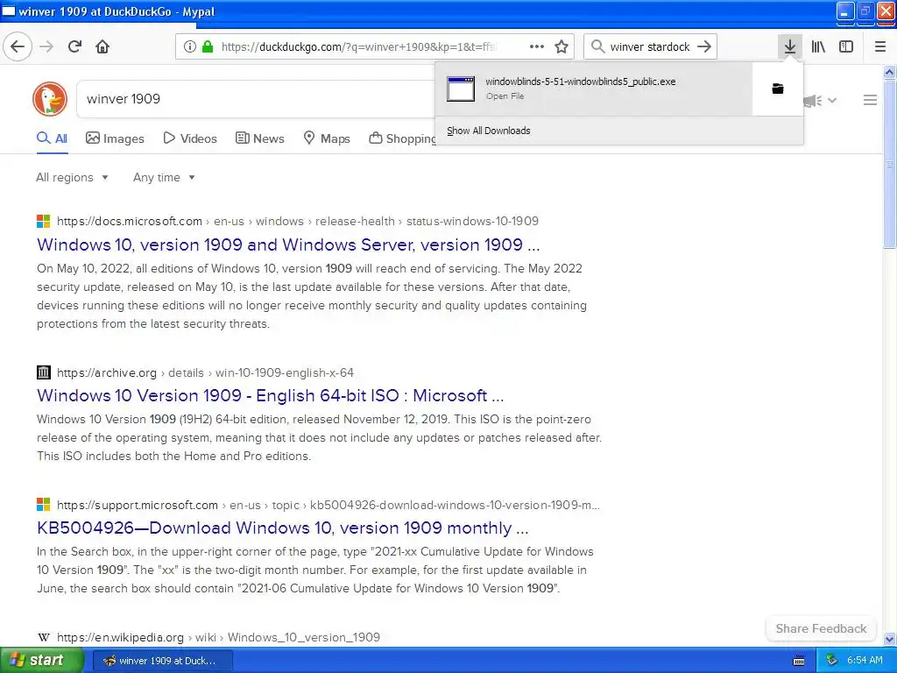Click the green padlock security icon
The height and width of the screenshot is (673, 897).
[x=208, y=46]
